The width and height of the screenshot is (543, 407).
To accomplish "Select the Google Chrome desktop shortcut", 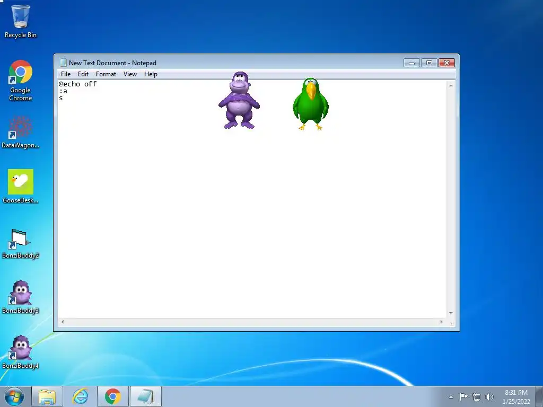I will (x=21, y=81).
